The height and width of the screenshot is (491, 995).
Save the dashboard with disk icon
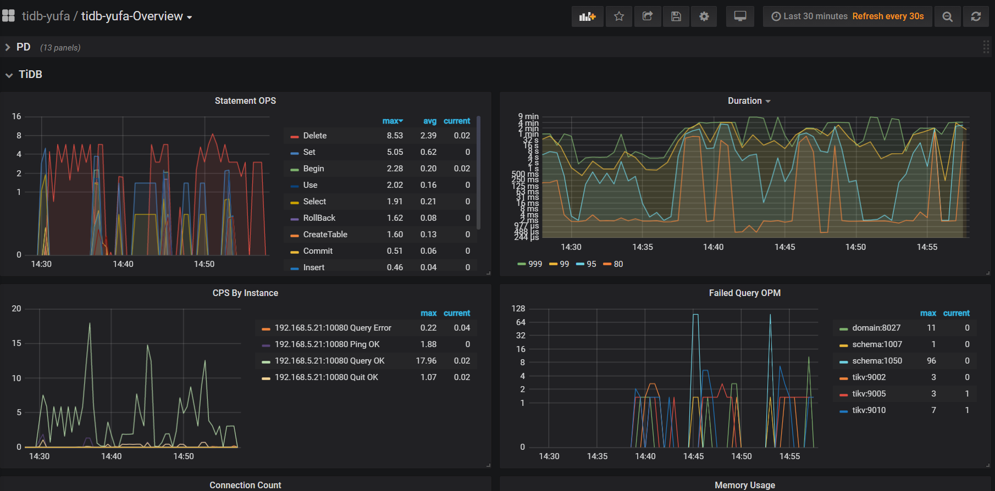(x=676, y=16)
